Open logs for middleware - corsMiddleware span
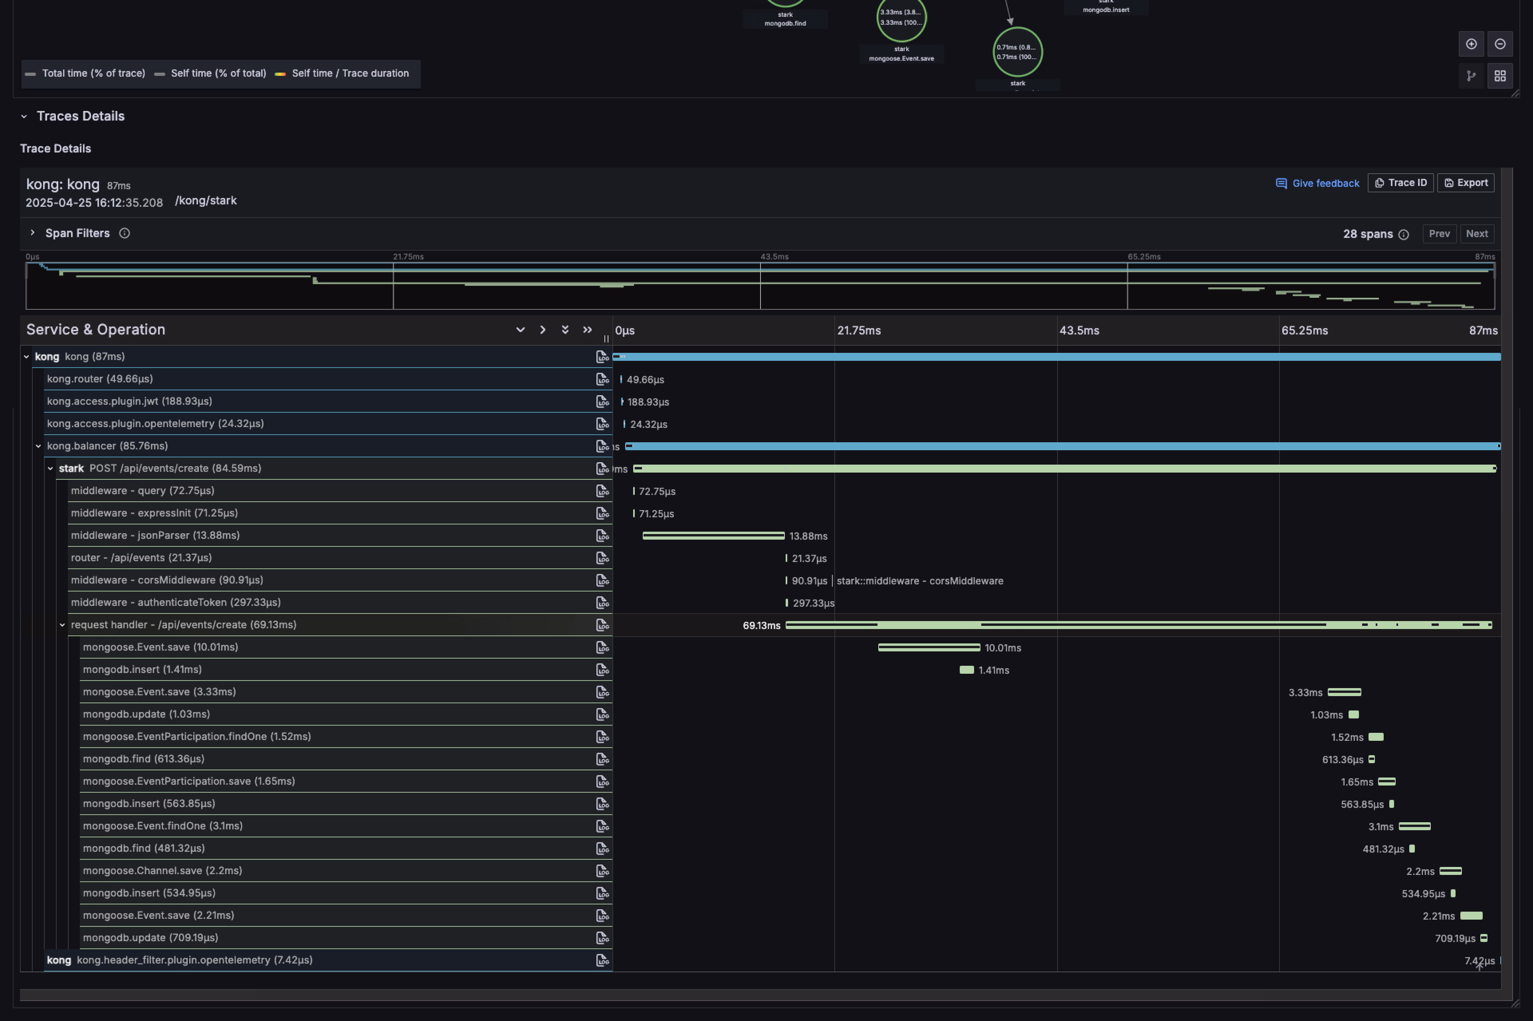This screenshot has width=1533, height=1021. tap(602, 580)
